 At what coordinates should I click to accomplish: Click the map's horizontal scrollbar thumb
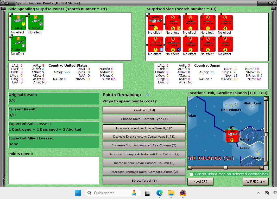coord(225,168)
